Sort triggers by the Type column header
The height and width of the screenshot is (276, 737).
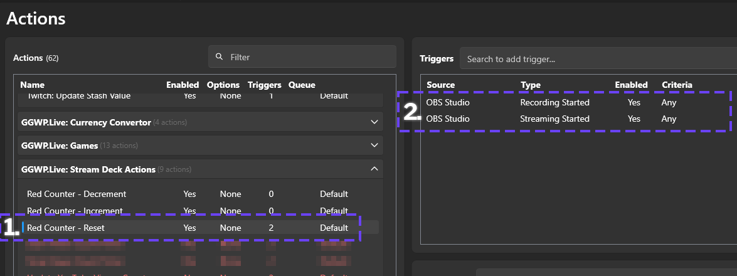click(x=530, y=85)
